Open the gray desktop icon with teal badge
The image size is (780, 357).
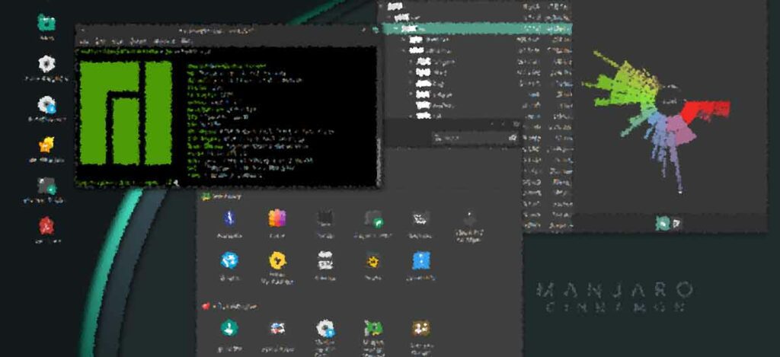pyautogui.click(x=46, y=186)
